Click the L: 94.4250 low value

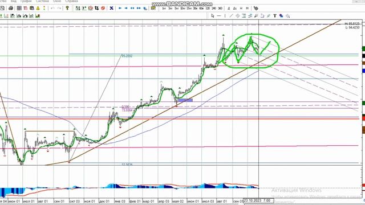352,27
